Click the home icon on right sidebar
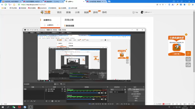Viewport: 195px width, 109px height. (x=188, y=59)
